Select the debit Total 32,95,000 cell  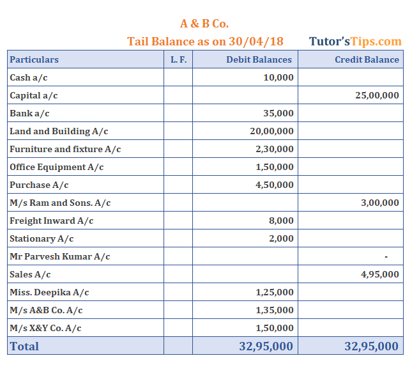(x=245, y=346)
